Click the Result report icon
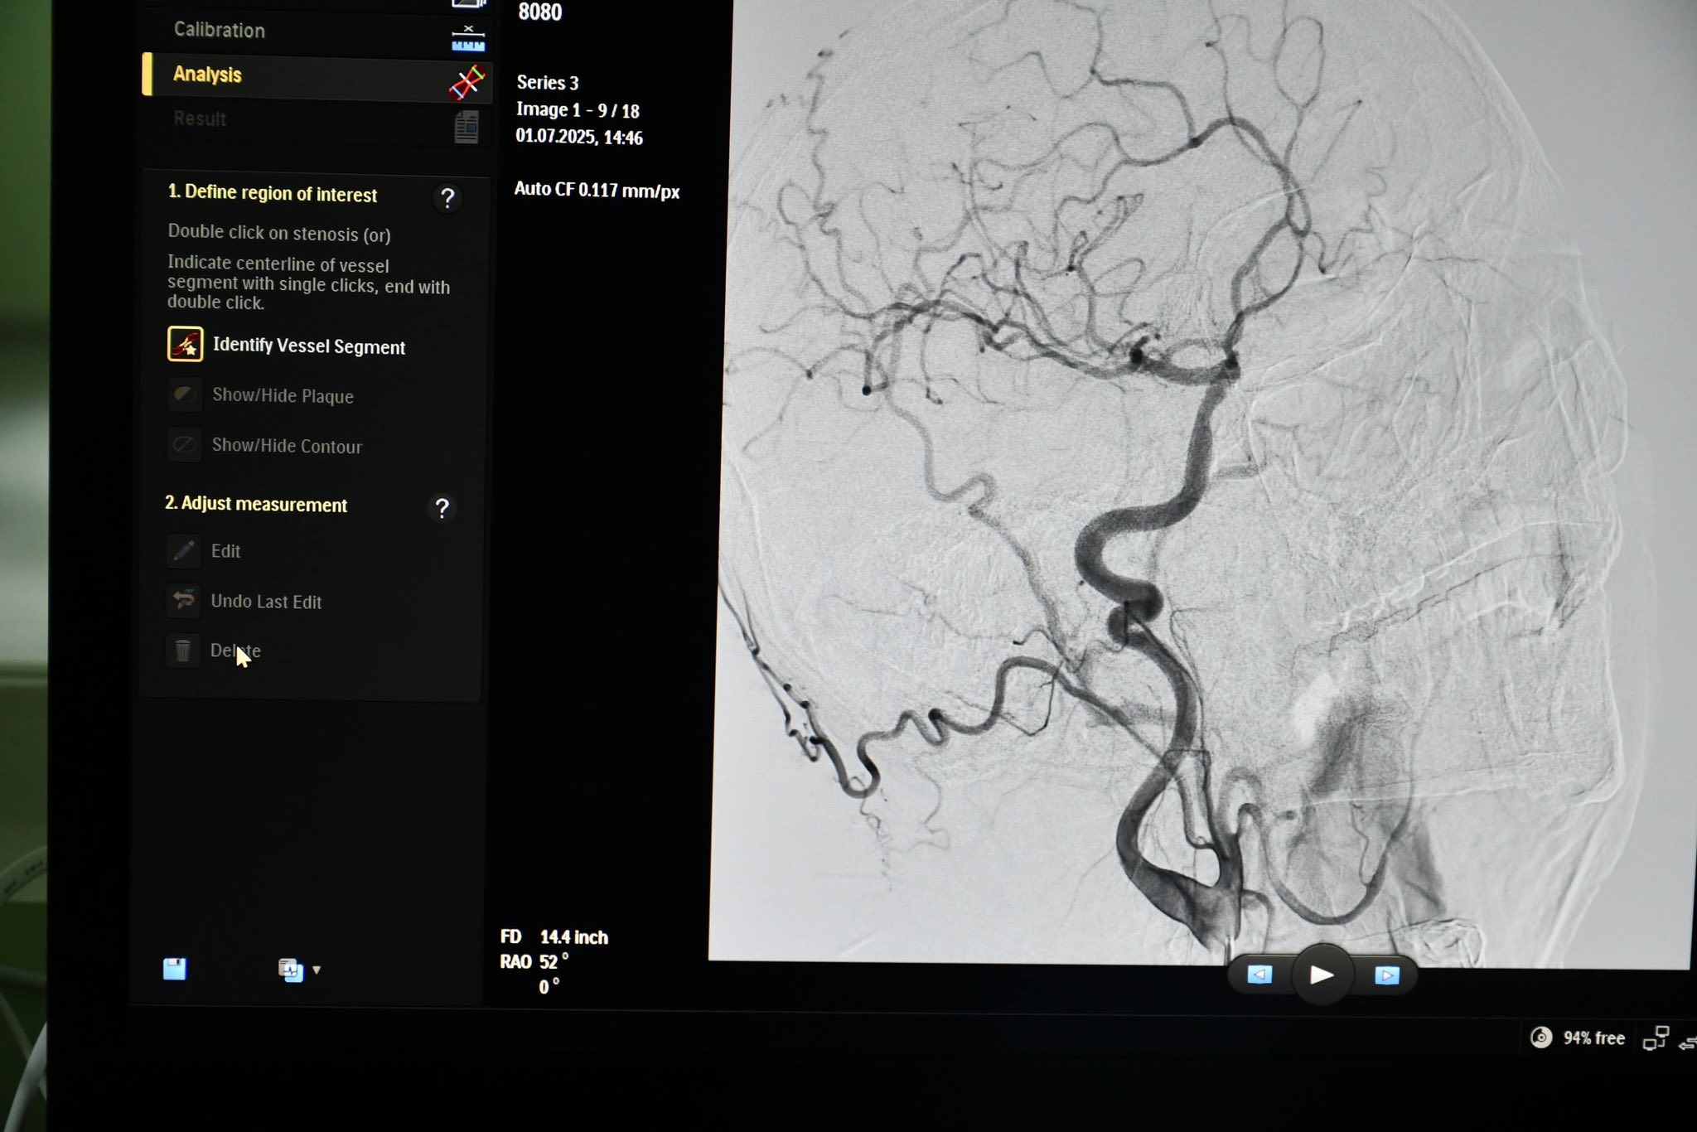 (467, 128)
